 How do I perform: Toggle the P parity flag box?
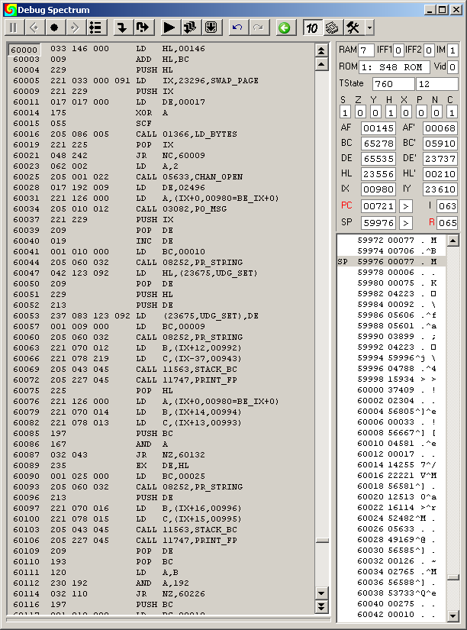tap(421, 112)
